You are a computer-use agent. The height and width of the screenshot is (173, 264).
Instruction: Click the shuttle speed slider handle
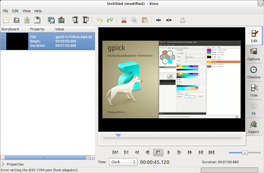tap(245, 153)
